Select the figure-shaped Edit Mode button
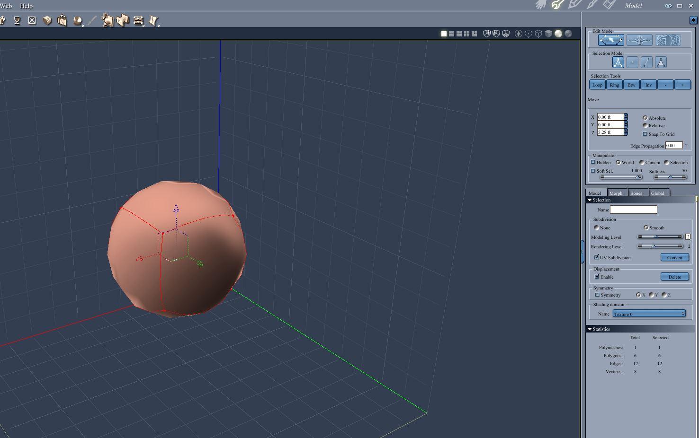 639,40
